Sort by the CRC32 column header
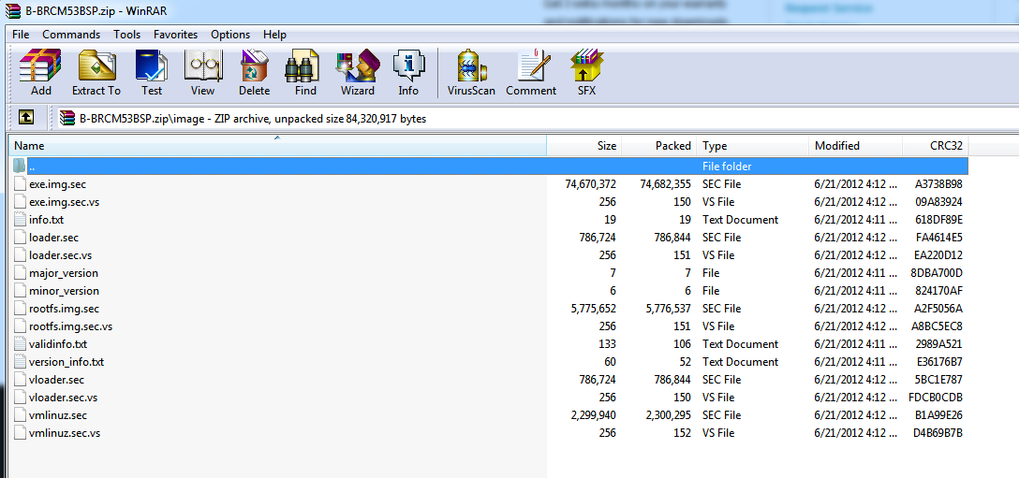This screenshot has height=478, width=1019. pos(936,146)
